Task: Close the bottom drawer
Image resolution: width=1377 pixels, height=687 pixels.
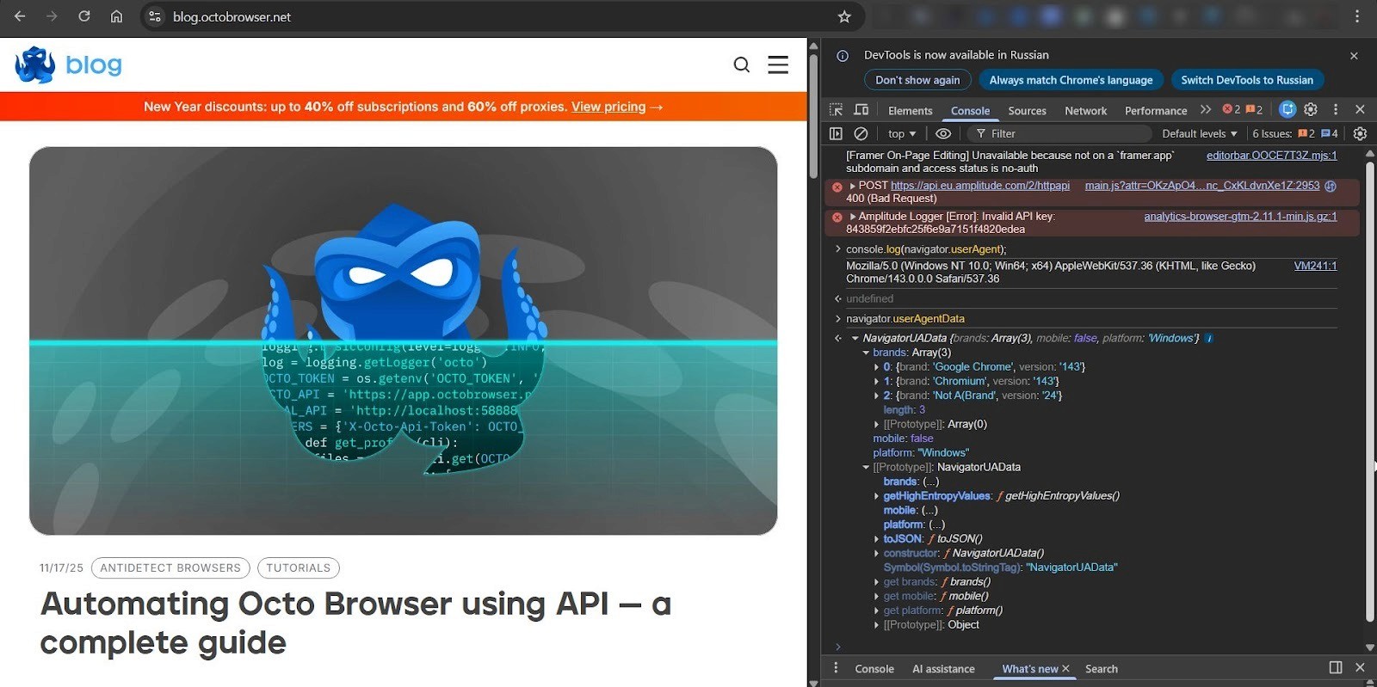Action: (1360, 667)
